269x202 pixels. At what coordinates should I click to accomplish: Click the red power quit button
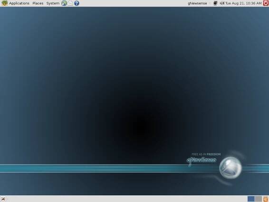[x=266, y=3]
